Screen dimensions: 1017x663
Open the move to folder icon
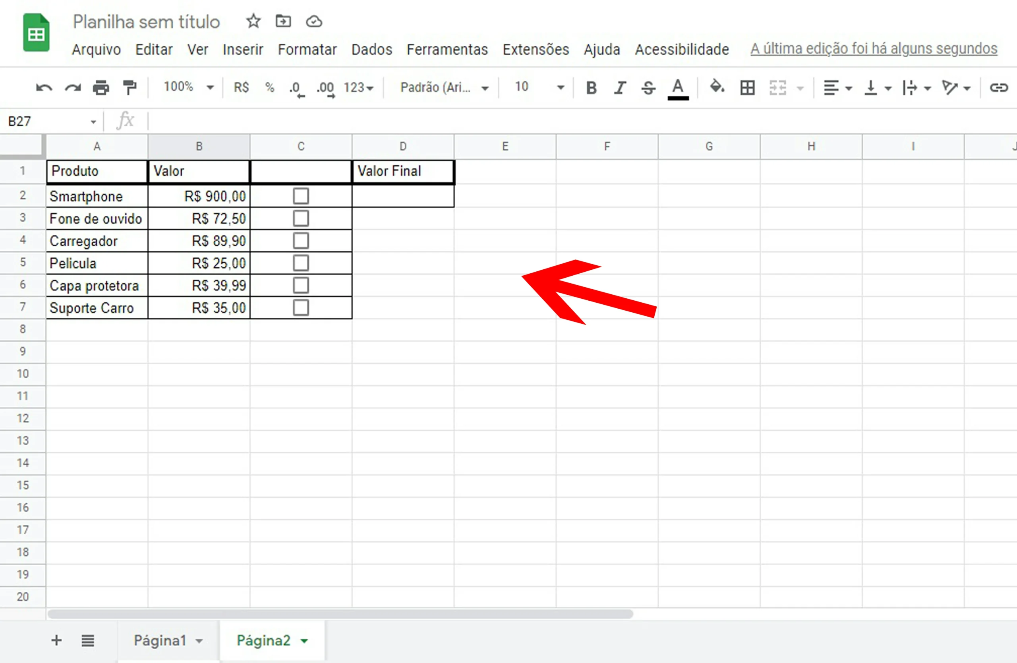click(x=283, y=21)
